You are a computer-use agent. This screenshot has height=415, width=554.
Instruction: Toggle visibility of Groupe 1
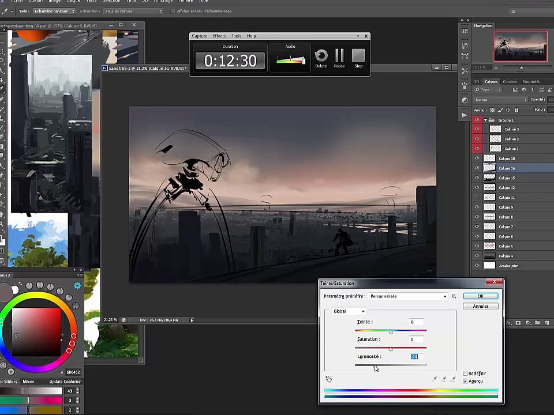point(477,120)
